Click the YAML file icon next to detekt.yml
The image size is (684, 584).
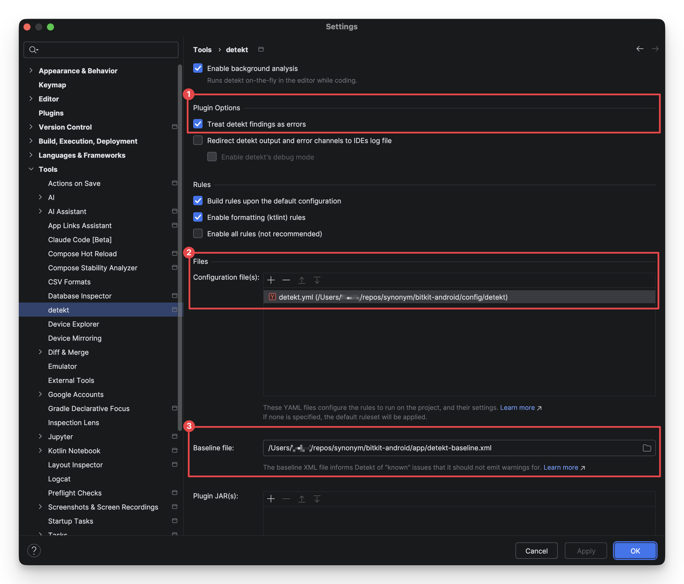[x=272, y=297]
